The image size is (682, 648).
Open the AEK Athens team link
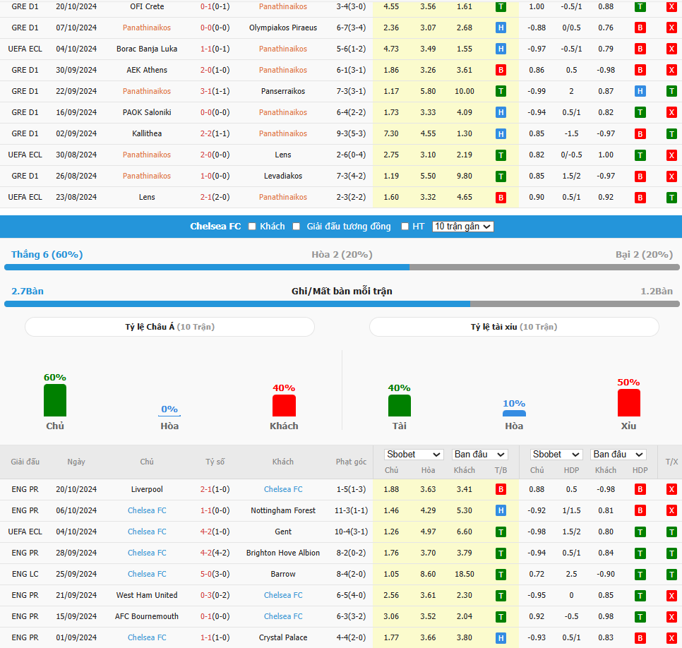click(147, 70)
